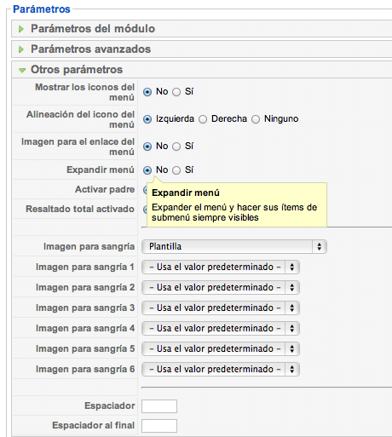
Task: Click the Otros parámetros section title
Action: click(x=77, y=70)
